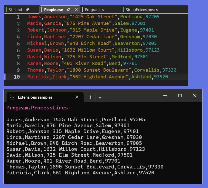
Task: Close the Extensions samples terminal tab
Action: click(77, 97)
